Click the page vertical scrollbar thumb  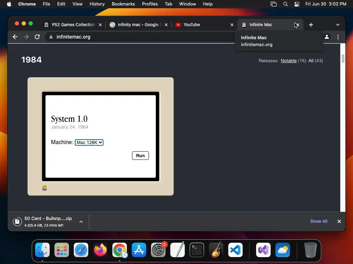(343, 58)
